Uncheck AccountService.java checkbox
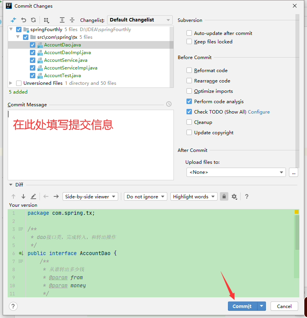This screenshot has width=307, height=318. click(x=33, y=60)
